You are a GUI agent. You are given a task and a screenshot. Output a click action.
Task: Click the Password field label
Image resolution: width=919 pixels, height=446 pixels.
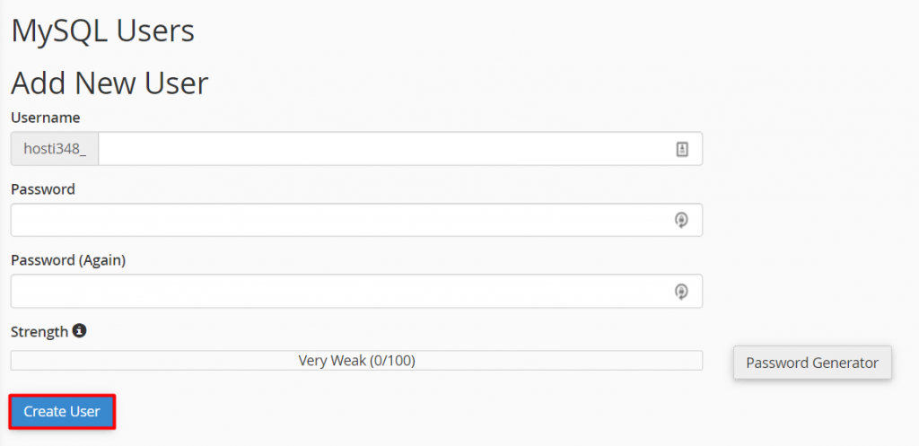click(43, 189)
